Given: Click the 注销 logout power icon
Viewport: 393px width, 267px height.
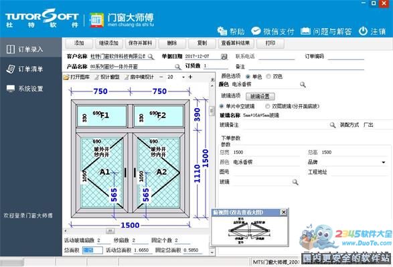Looking at the screenshot, I should click(x=363, y=31).
